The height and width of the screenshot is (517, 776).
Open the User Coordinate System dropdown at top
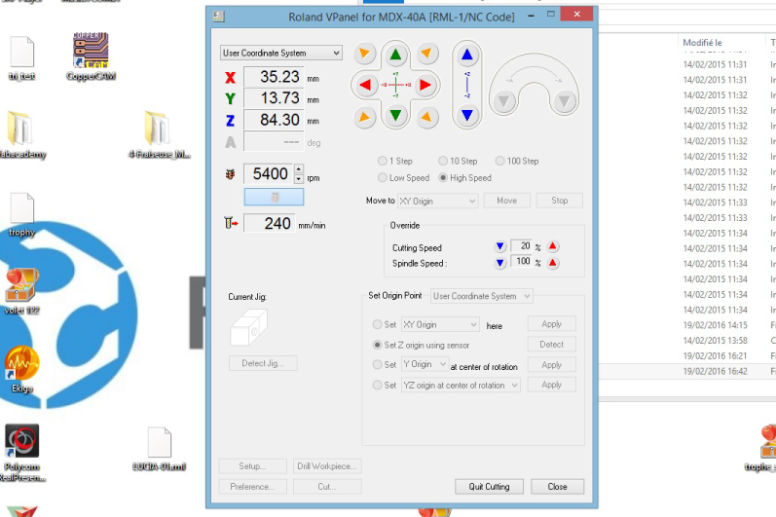pos(281,53)
